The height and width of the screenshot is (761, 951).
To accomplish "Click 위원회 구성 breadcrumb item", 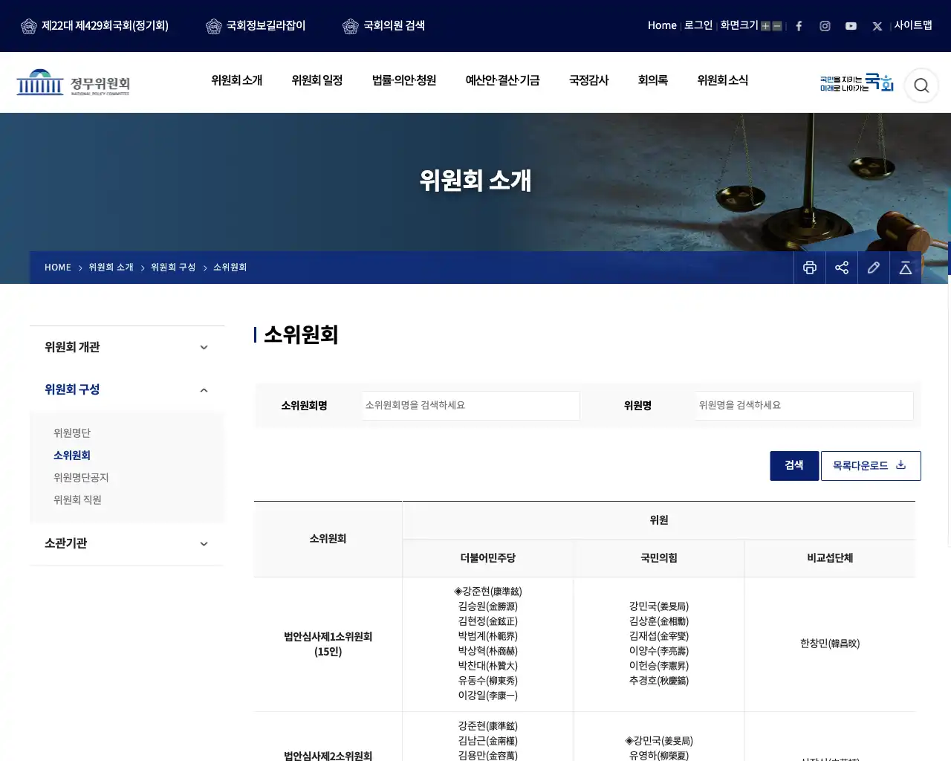I will click(x=173, y=268).
